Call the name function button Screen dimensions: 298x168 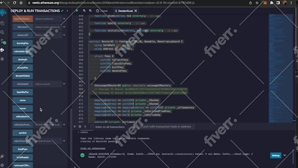[x=23, y=100]
